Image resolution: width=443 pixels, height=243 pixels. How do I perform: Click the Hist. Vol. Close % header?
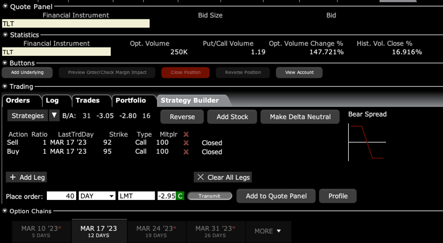(384, 43)
